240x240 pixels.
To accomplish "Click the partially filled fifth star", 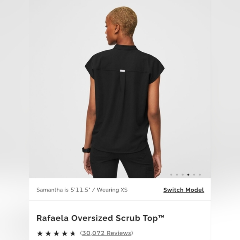I will pyautogui.click(x=73, y=233).
